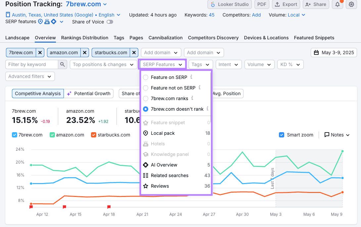361x227 pixels.
Task: Type in the Filter by keyword field
Action: coord(32,64)
